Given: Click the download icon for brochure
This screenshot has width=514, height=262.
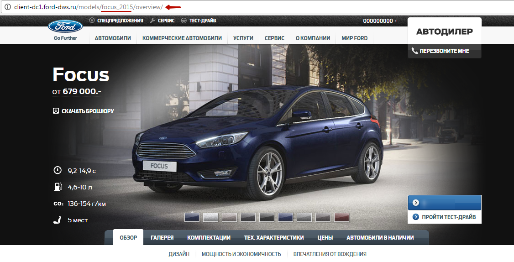Looking at the screenshot, I should click(x=56, y=111).
